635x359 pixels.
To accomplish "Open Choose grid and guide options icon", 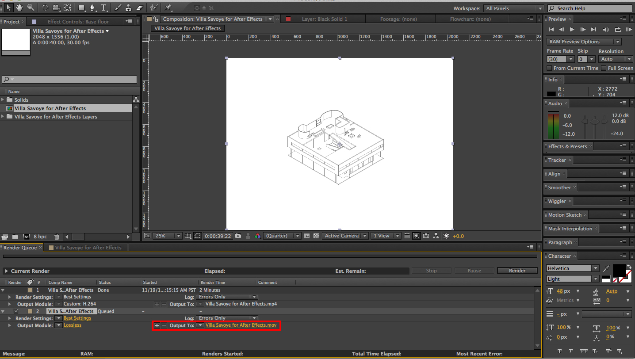I will 188,236.
